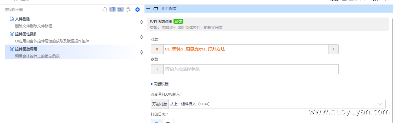Click the T type prefix of 参数 field
Viewport: 393px width, 123px height.
pos(157,69)
